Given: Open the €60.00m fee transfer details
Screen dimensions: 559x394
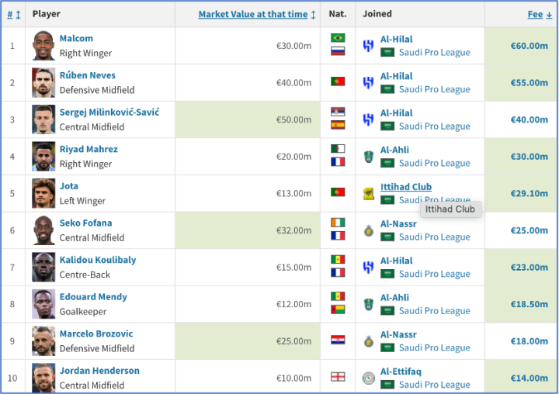Looking at the screenshot, I should coord(529,46).
